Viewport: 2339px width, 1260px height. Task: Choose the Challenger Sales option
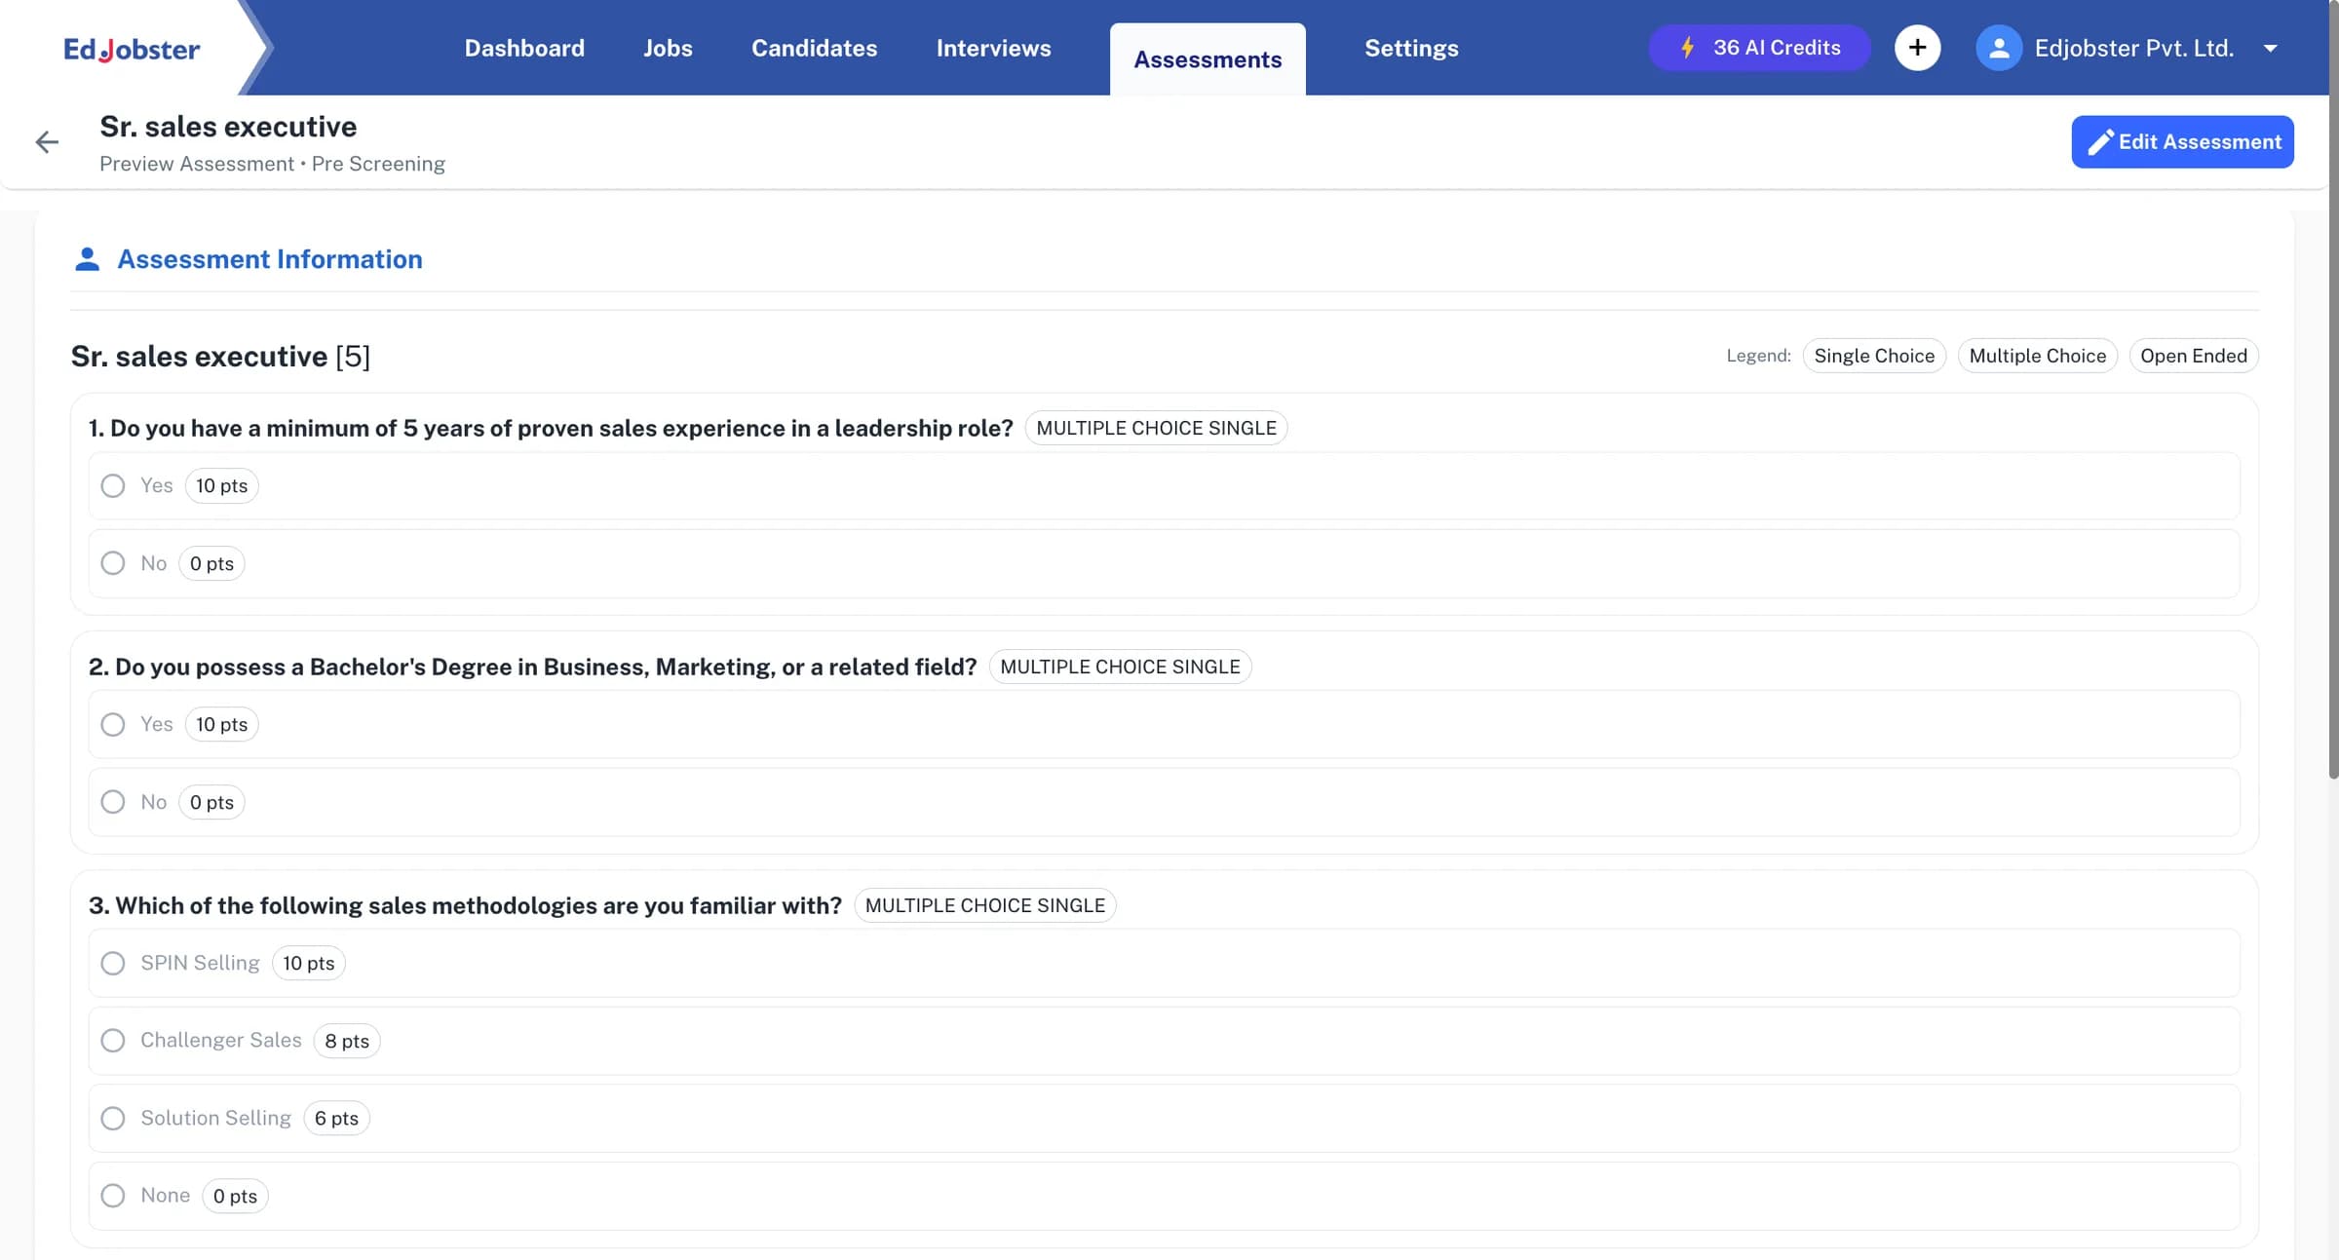pos(113,1041)
